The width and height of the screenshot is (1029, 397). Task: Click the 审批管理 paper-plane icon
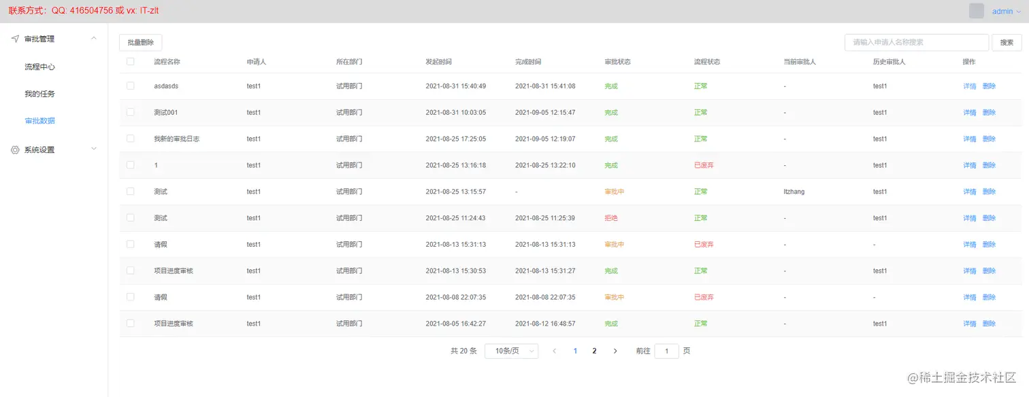15,39
